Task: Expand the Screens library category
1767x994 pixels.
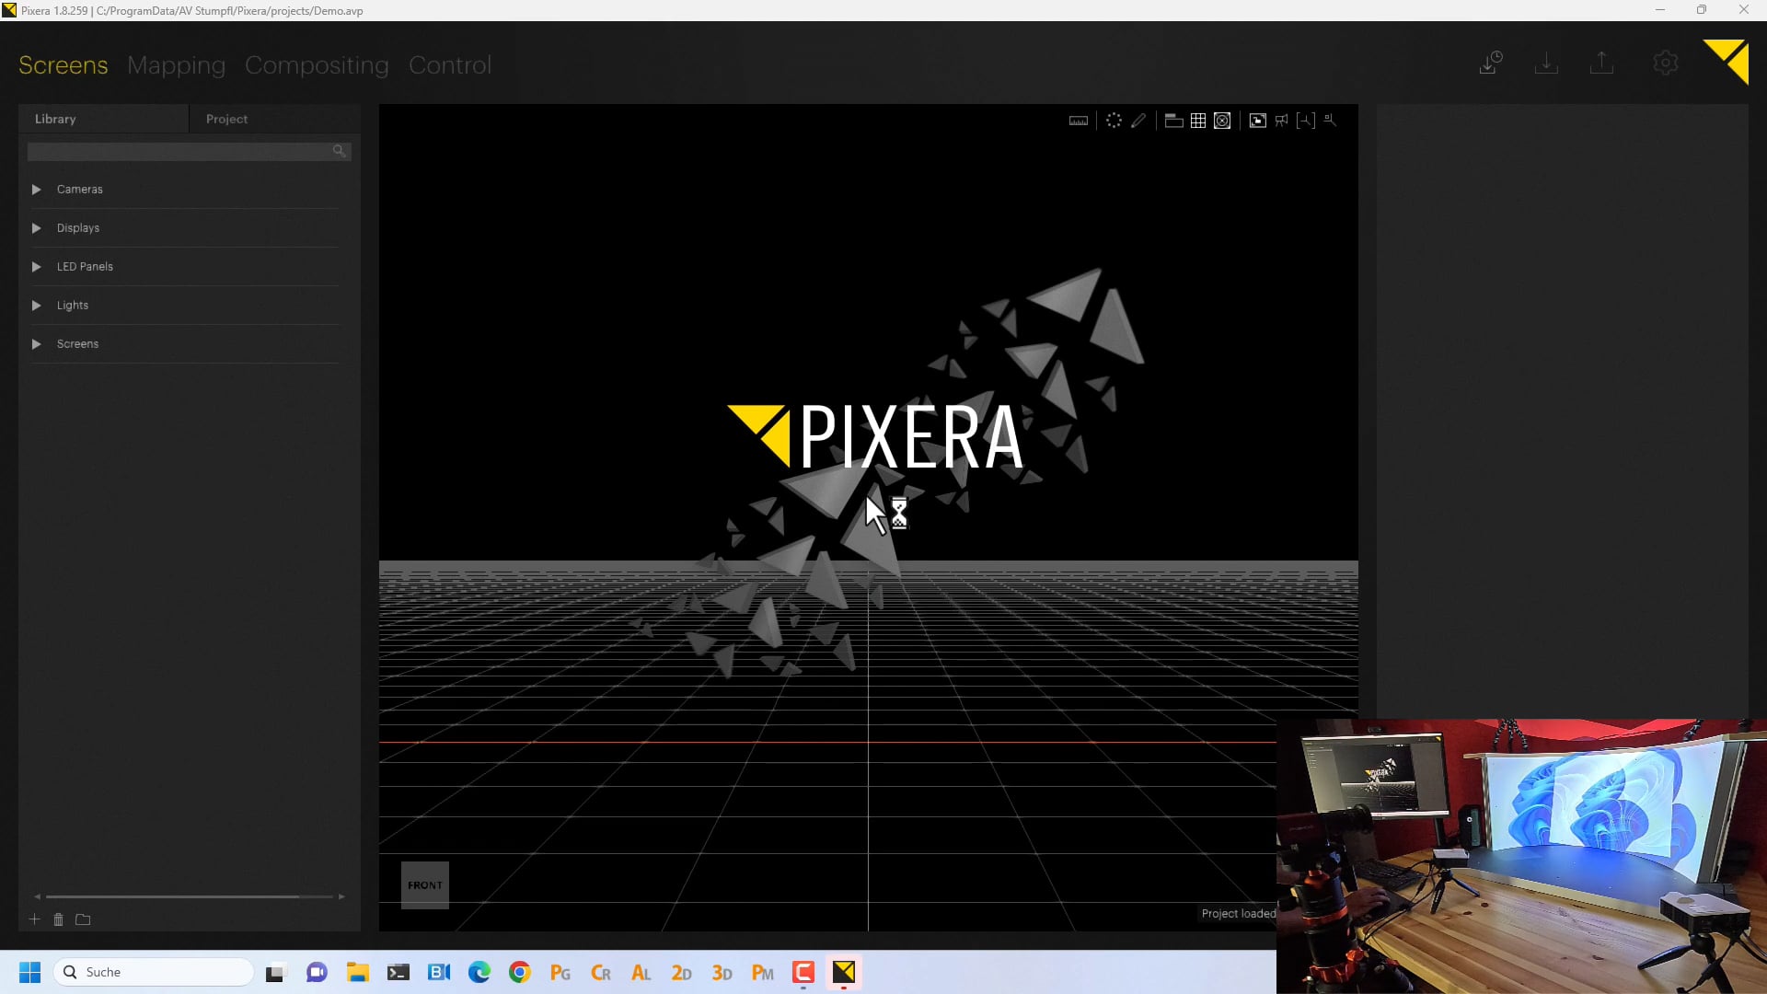Action: click(x=37, y=344)
